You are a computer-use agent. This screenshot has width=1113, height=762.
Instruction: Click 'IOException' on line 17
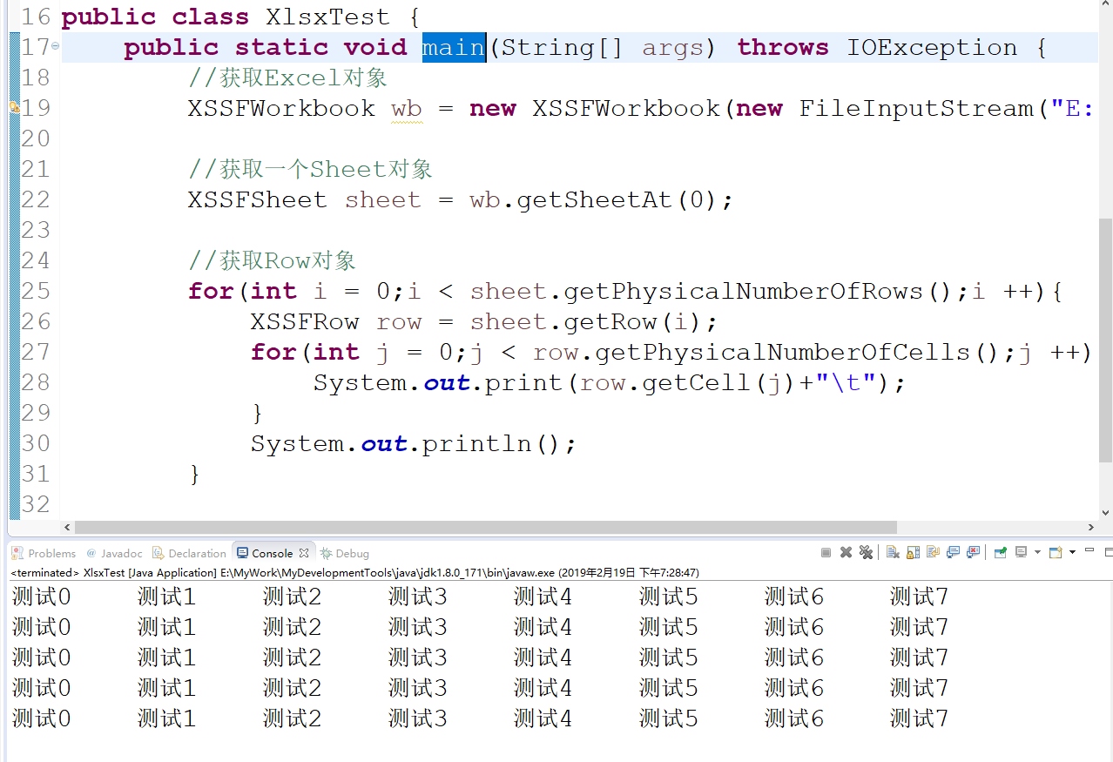[932, 47]
